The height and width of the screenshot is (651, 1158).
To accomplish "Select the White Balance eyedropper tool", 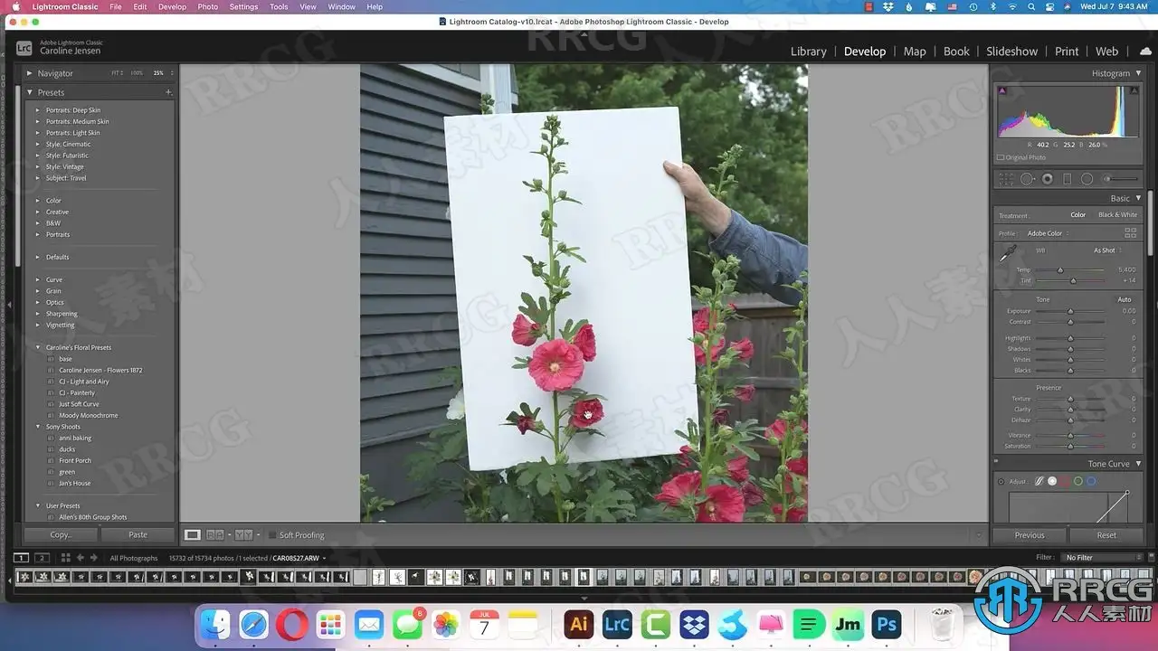I will point(1008,255).
